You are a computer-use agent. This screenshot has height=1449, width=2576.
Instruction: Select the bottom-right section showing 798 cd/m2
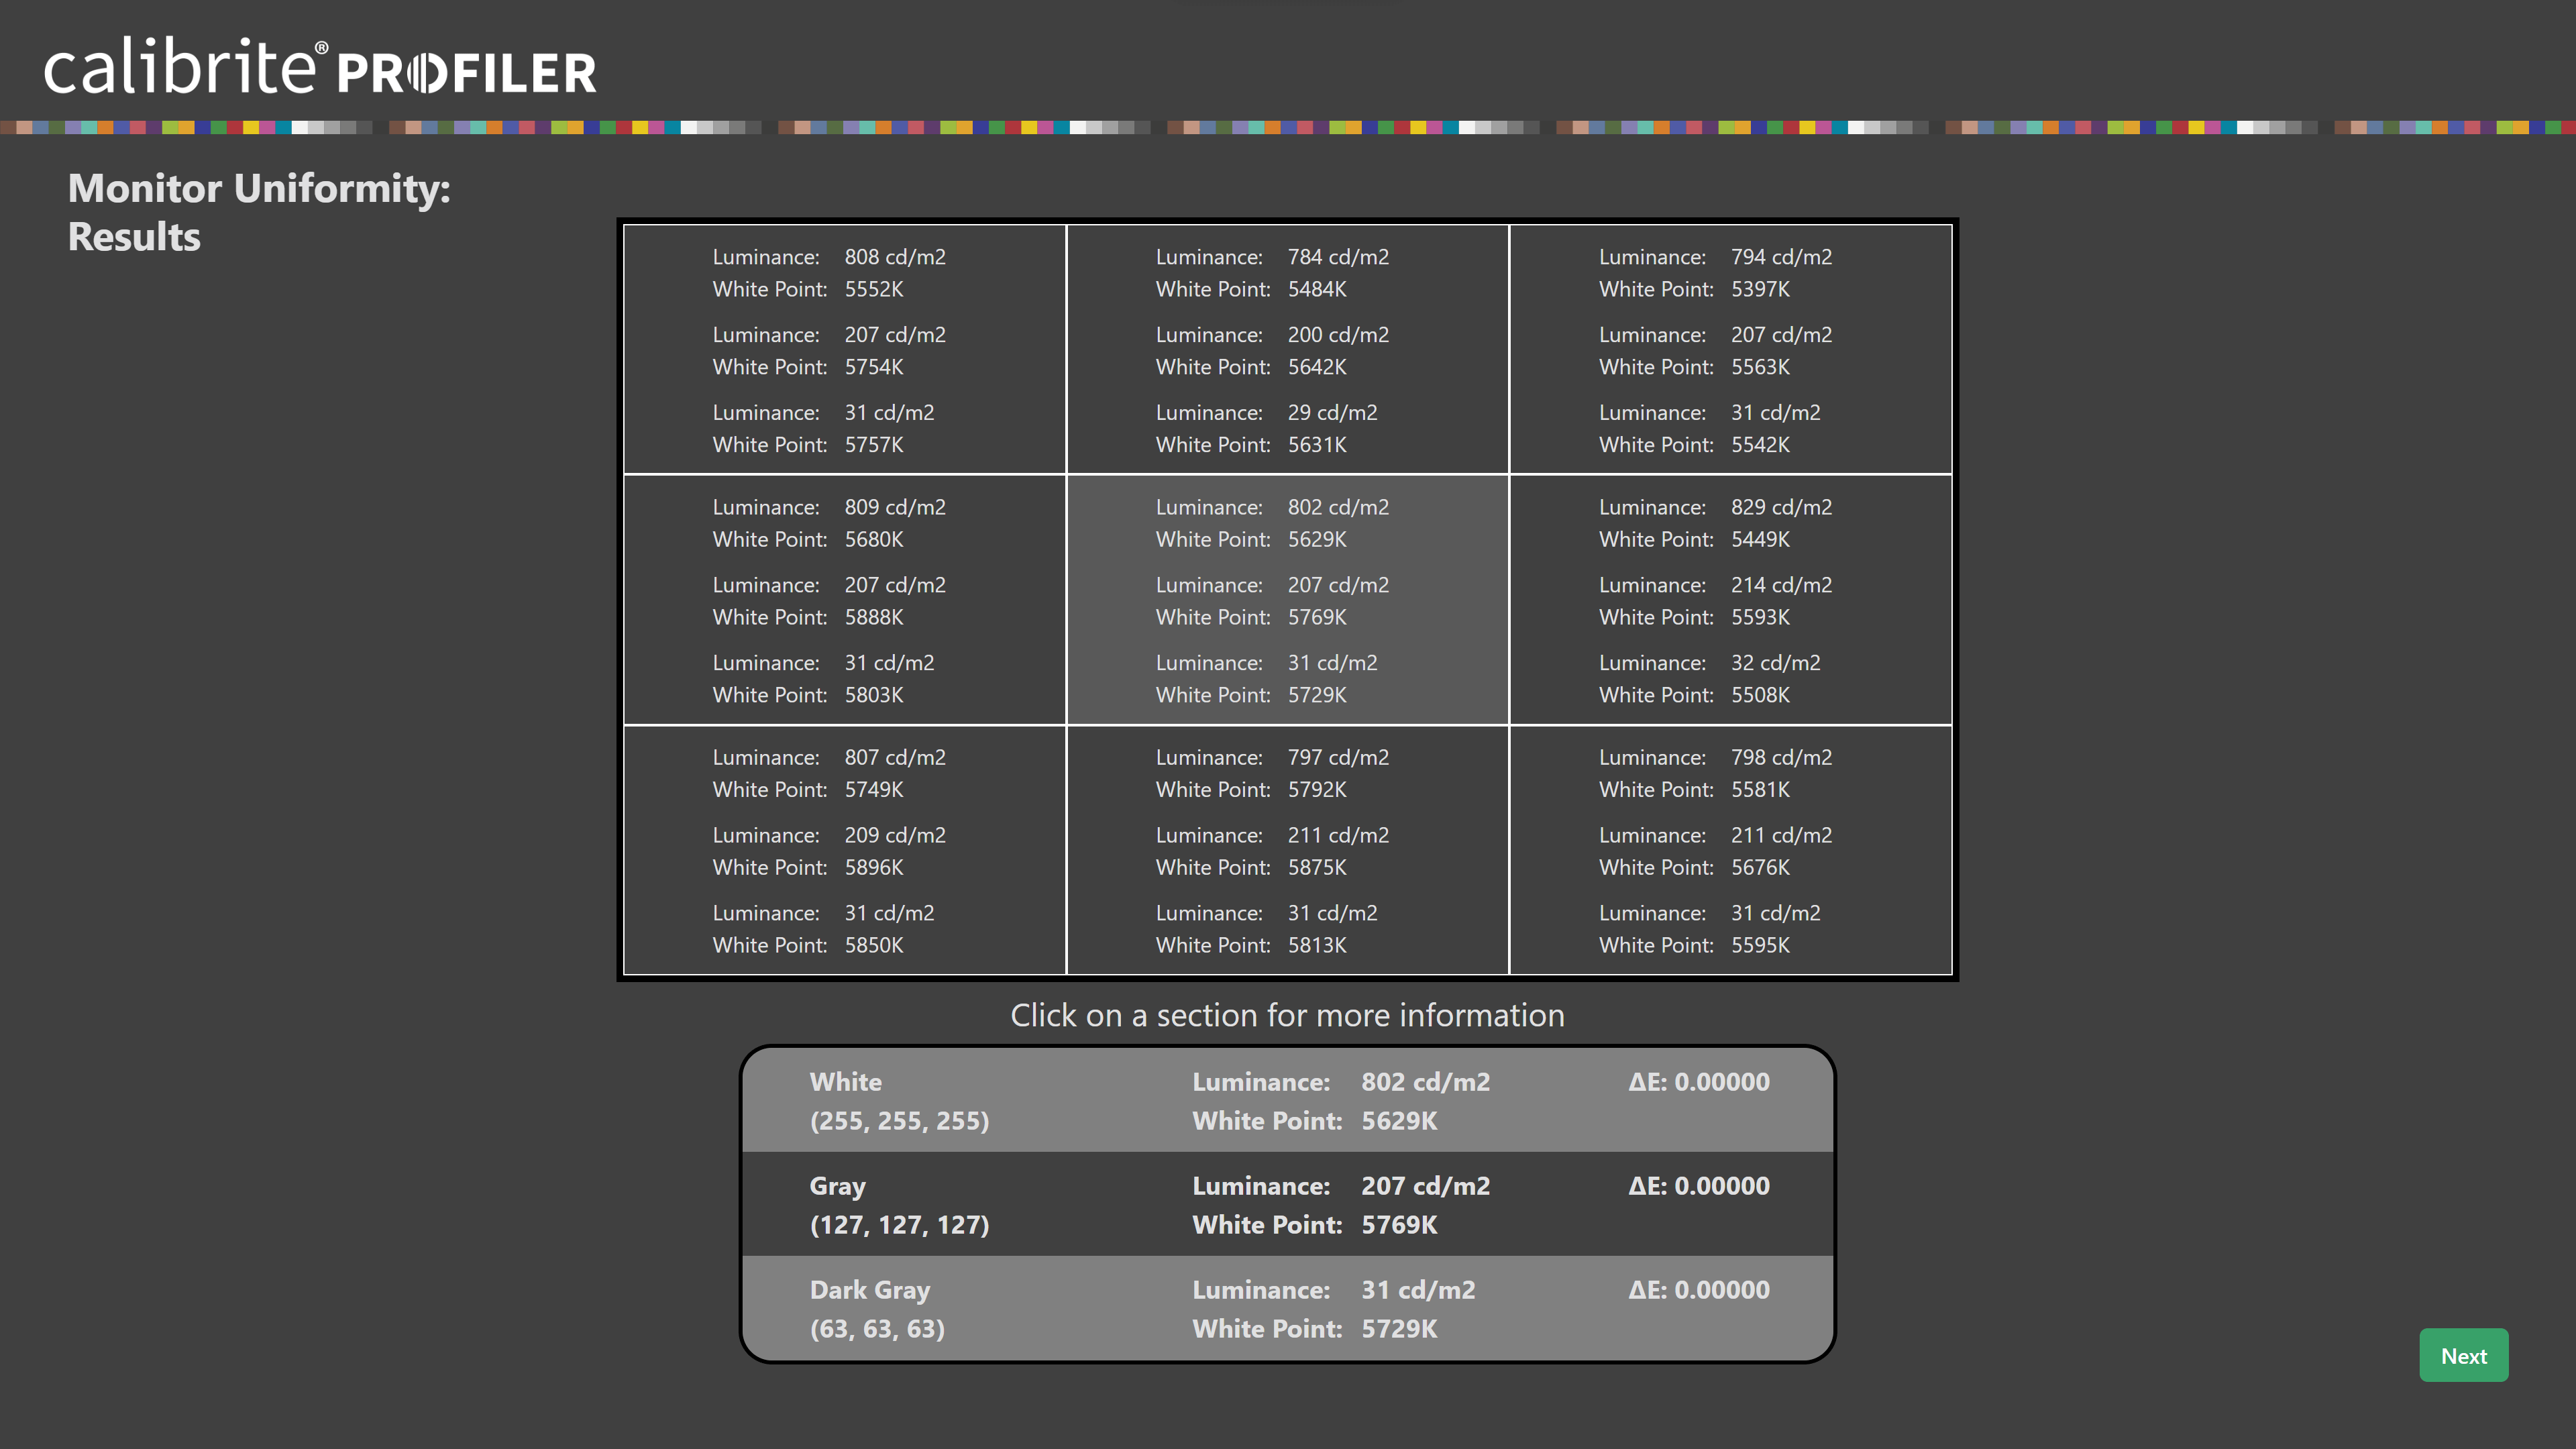point(1730,850)
